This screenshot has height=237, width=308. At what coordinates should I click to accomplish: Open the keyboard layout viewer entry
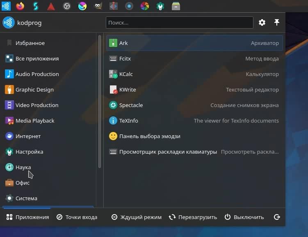click(x=194, y=152)
